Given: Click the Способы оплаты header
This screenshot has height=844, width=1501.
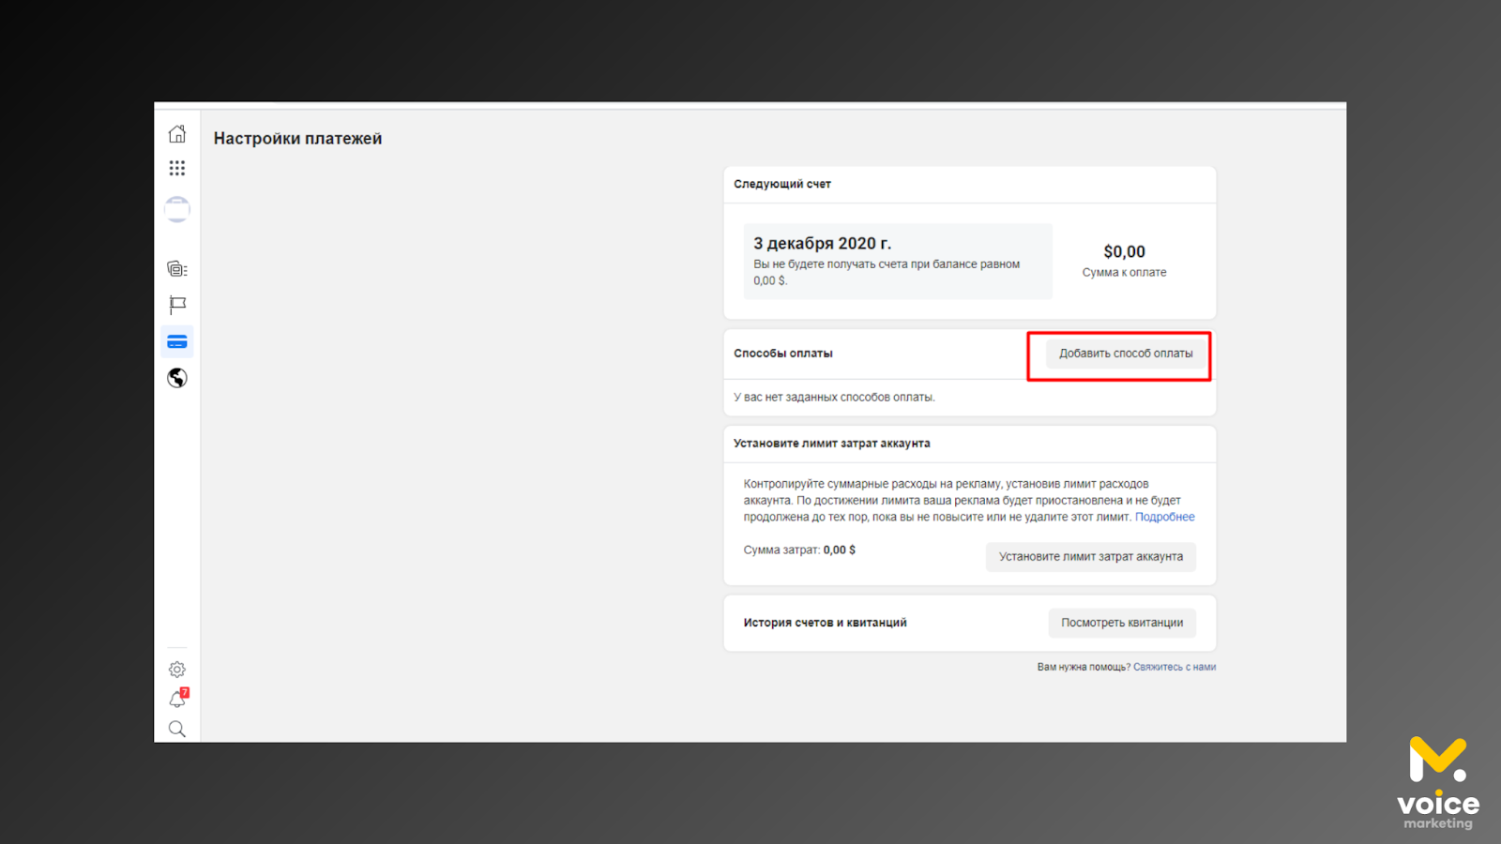Looking at the screenshot, I should click(x=783, y=354).
